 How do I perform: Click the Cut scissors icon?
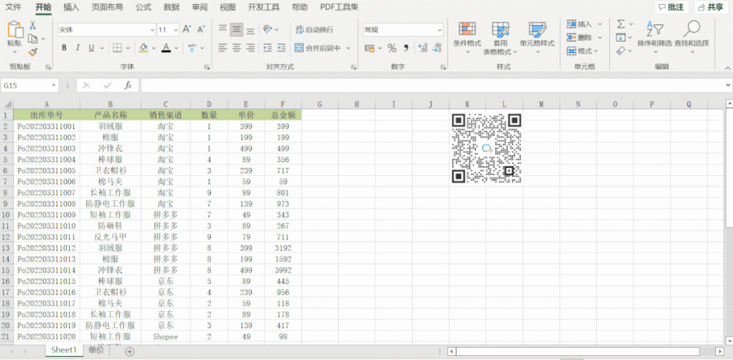point(33,25)
